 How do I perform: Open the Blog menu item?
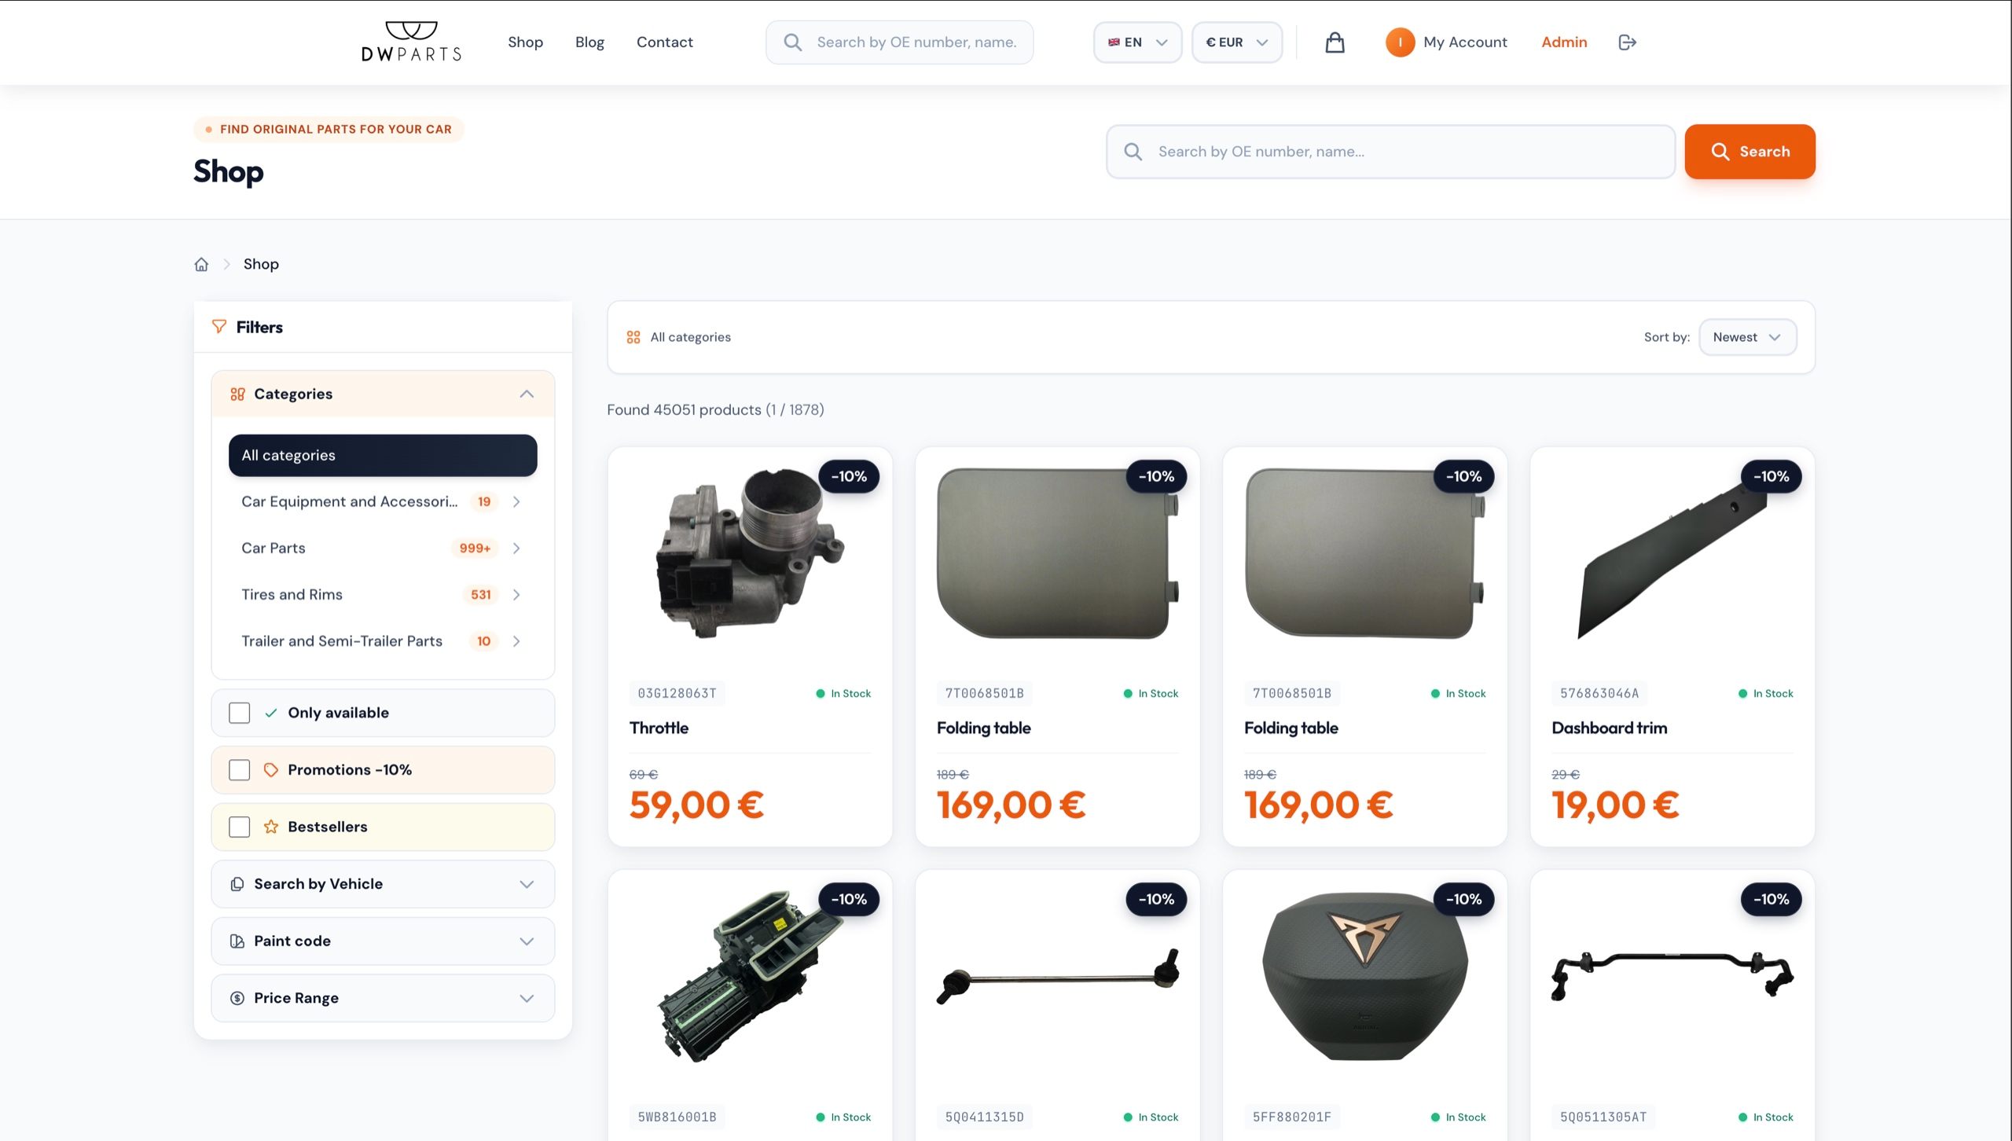pos(589,42)
